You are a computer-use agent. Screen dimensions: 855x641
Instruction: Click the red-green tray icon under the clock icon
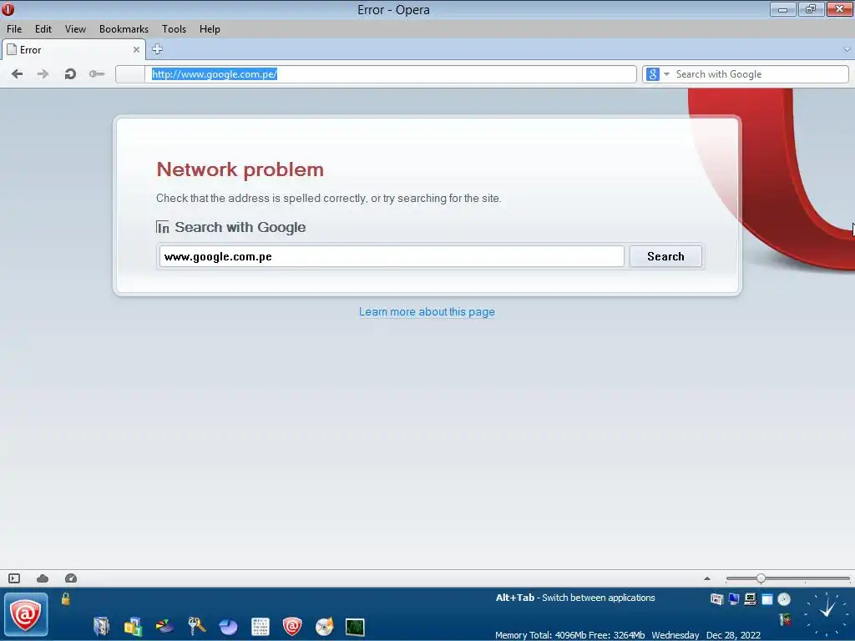(x=785, y=620)
